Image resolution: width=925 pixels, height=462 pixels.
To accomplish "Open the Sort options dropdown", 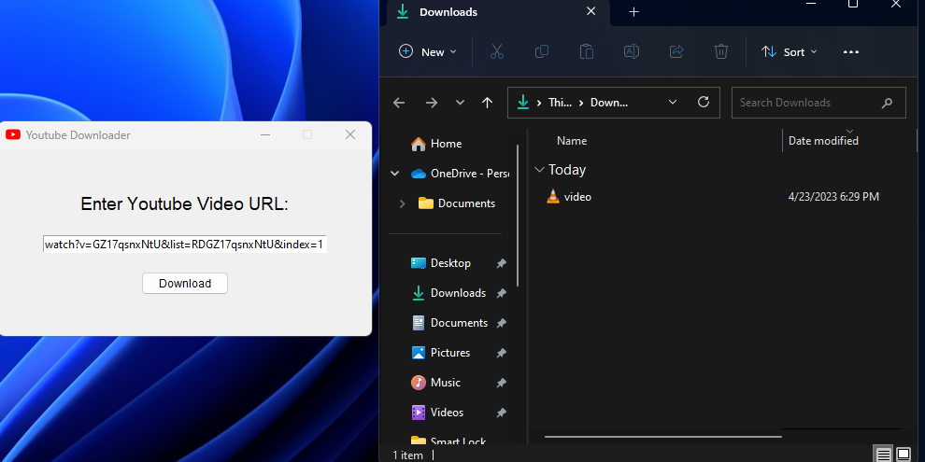I will pos(790,52).
